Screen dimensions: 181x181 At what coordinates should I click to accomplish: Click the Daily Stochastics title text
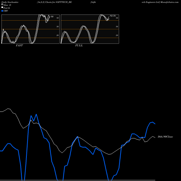(x=10, y=2)
